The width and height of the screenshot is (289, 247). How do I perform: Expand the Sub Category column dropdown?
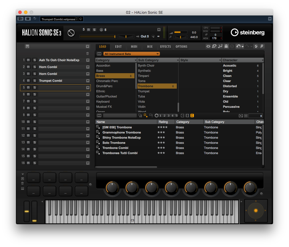point(177,60)
